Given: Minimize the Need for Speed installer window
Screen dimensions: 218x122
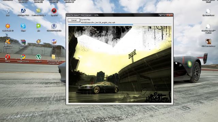Looking at the screenshot, I should pos(160,15).
